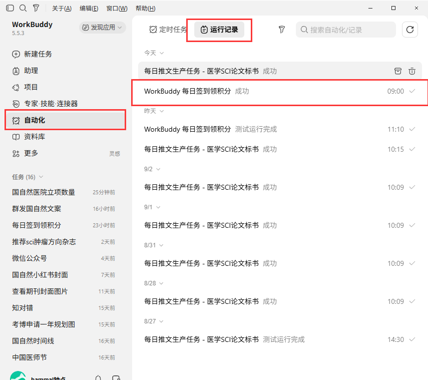The width and height of the screenshot is (428, 380).
Task: Open the notification bell icon
Action: coord(98,378)
